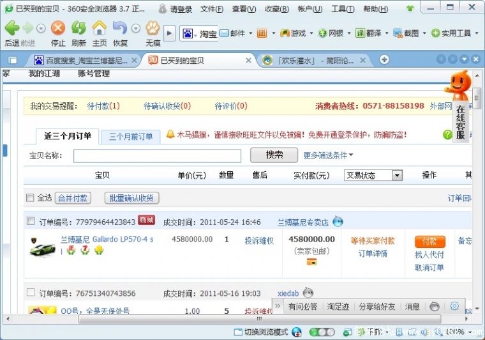Viewport: 485px width, 340px height.
Task: Click the settings gear in bottom chat bar
Action: pyautogui.click(x=454, y=306)
